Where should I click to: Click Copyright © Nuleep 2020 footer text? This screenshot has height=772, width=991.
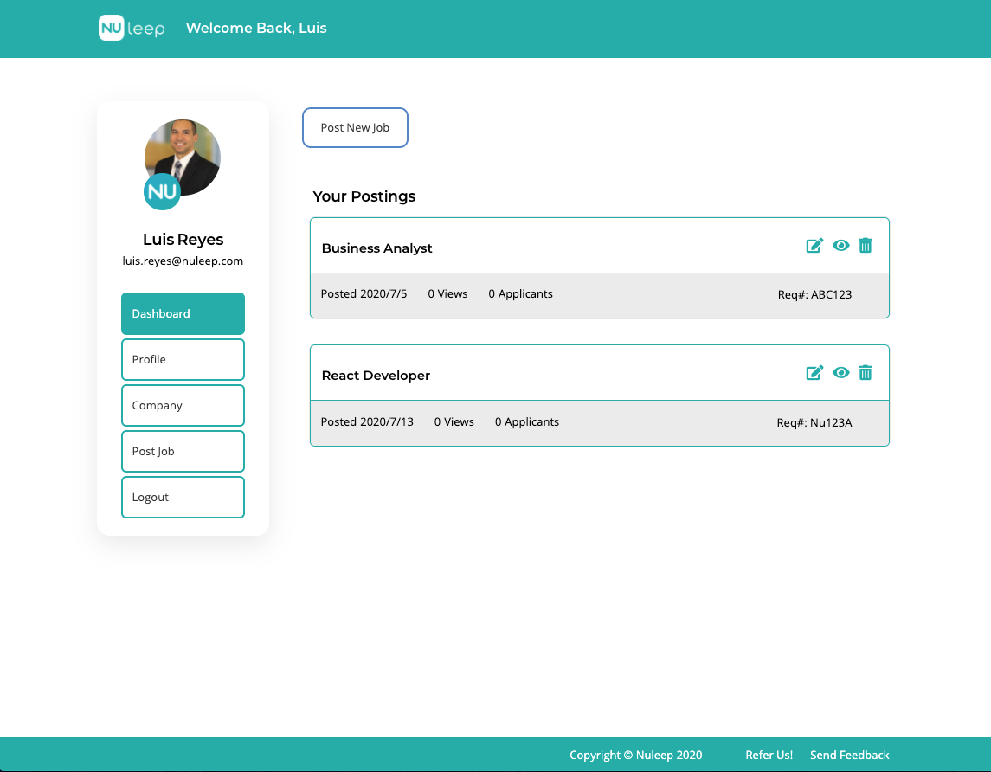[x=636, y=755]
